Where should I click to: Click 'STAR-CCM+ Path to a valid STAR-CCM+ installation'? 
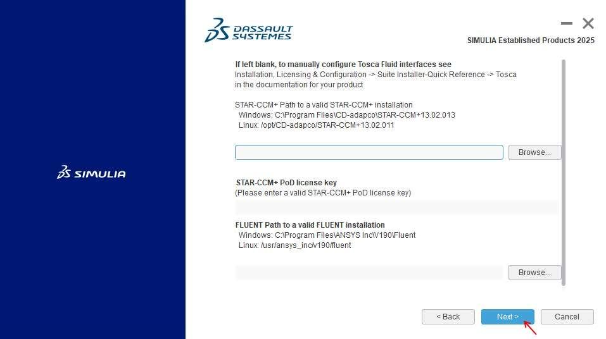[324, 105]
